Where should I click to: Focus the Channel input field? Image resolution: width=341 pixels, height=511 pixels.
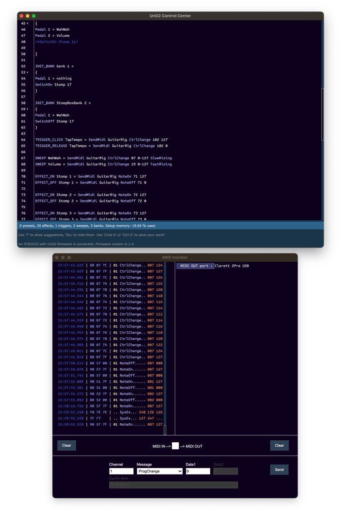[121, 471]
